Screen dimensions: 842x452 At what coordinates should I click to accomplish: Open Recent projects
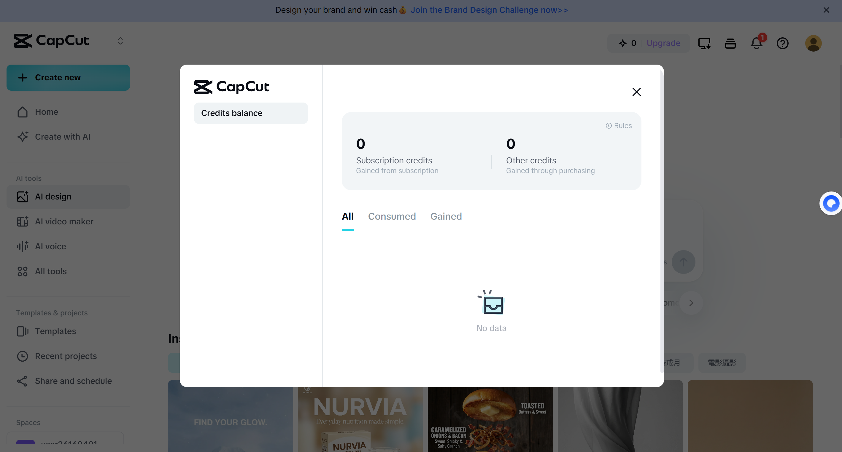(66, 356)
